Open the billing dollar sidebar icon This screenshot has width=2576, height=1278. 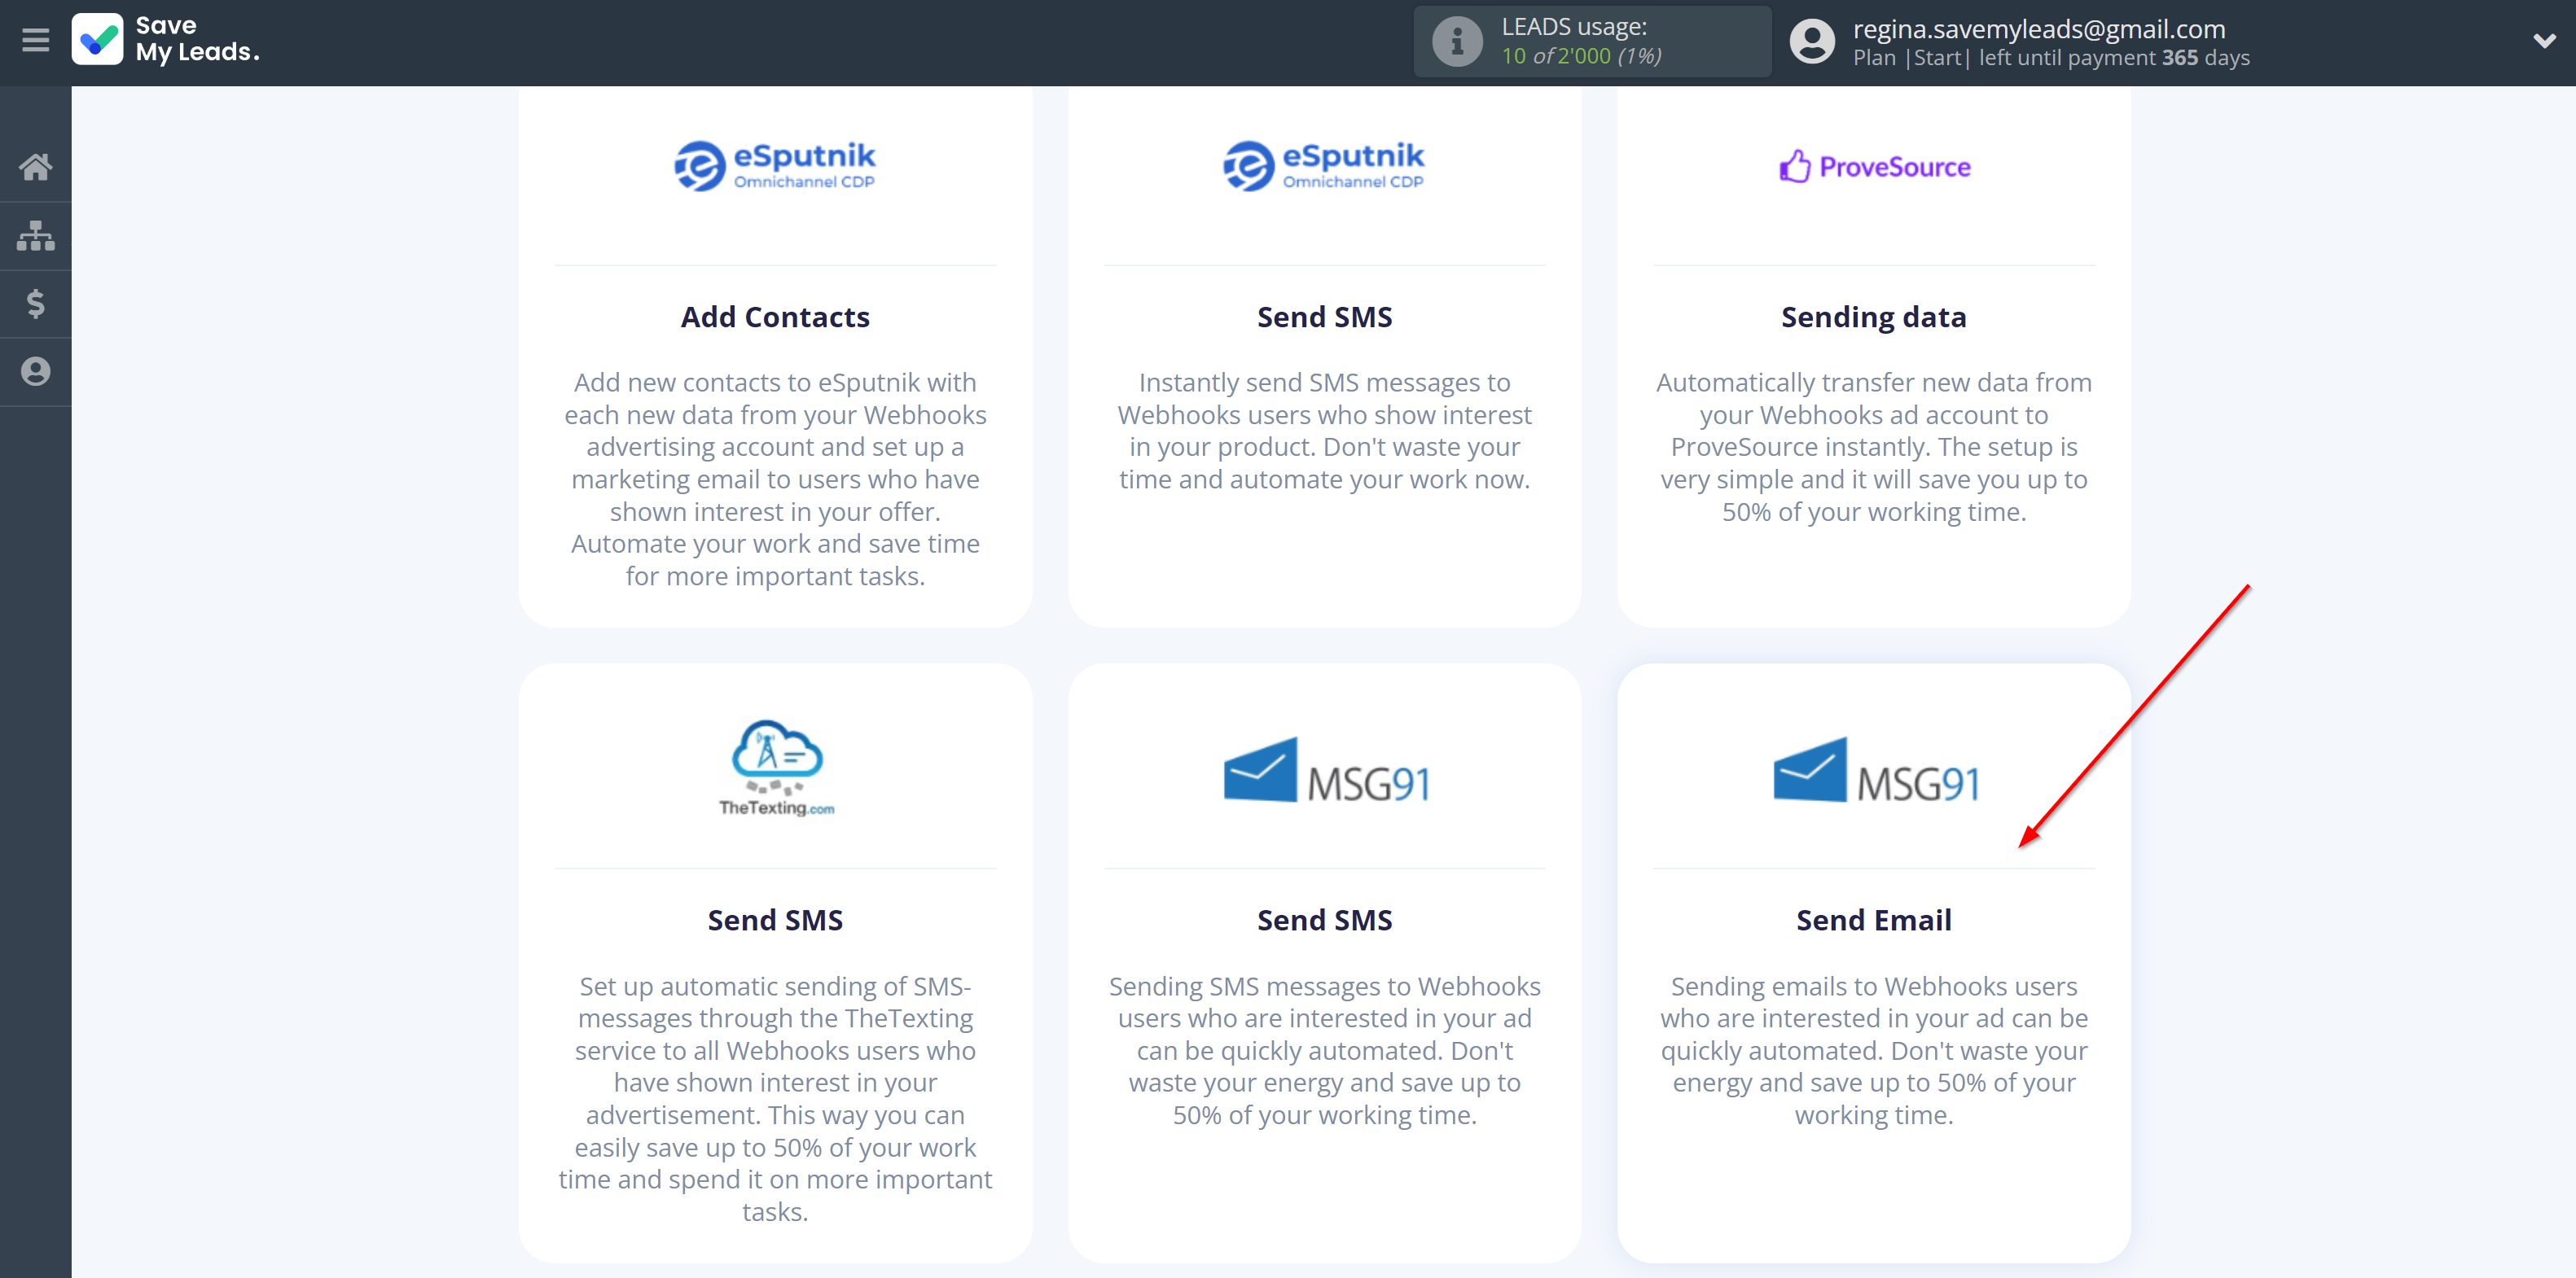click(x=35, y=304)
